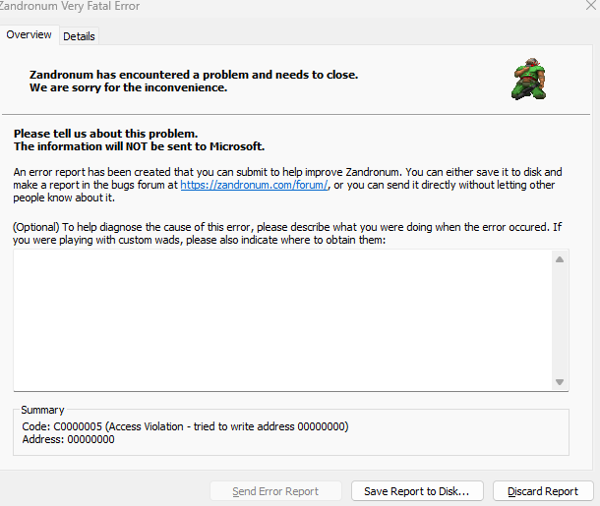The width and height of the screenshot is (600, 506).
Task: Click the C0000005 Access Violation code line
Action: coord(185,426)
